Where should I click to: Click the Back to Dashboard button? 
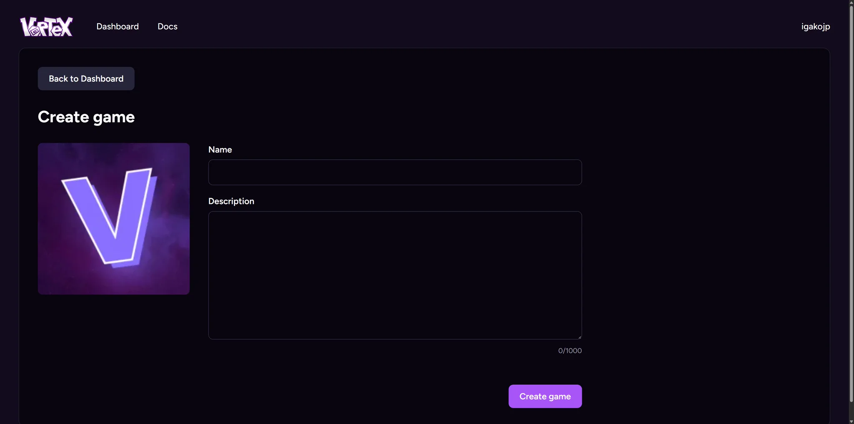(86, 79)
